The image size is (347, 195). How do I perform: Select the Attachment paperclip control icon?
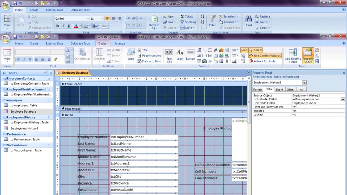coord(227,61)
